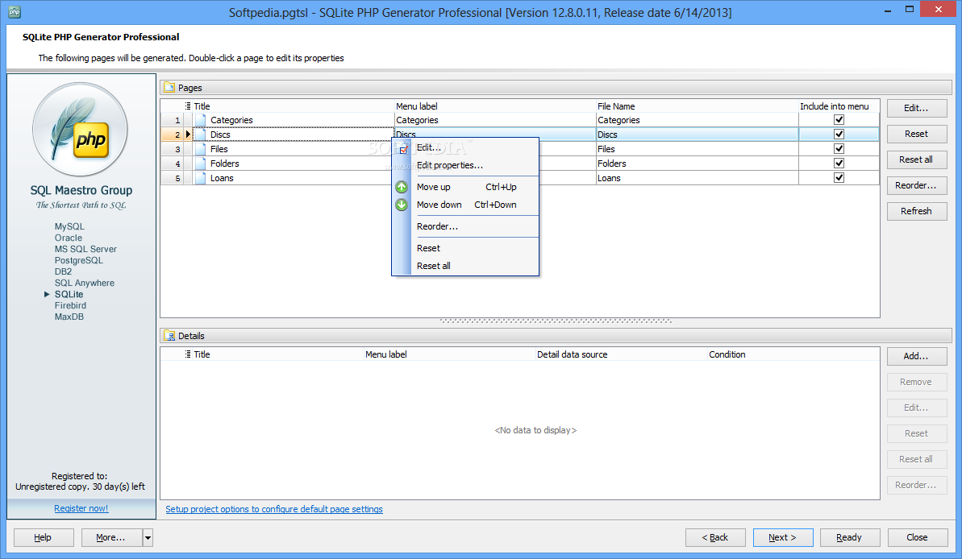Click Oracle in the product list
The image size is (962, 559).
point(68,238)
